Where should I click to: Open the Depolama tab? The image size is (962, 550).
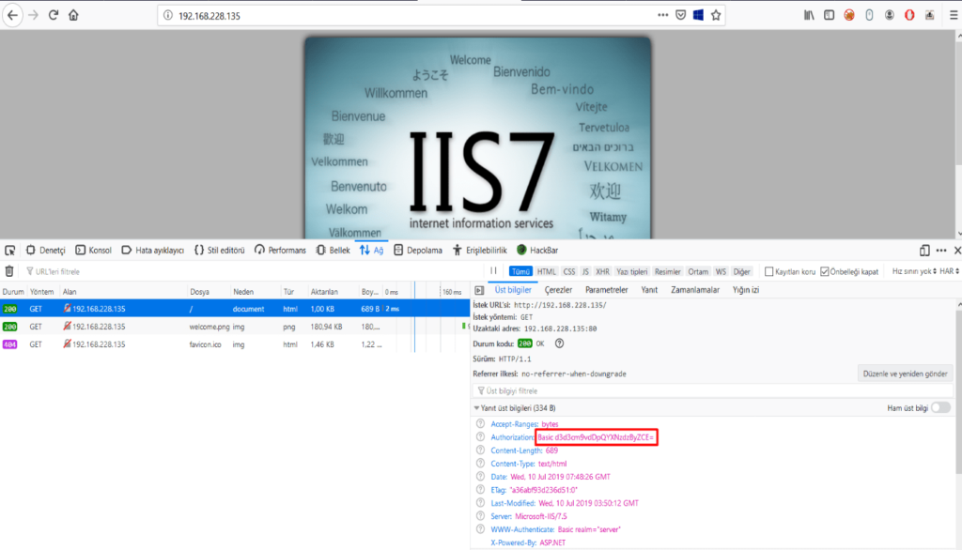click(x=418, y=251)
